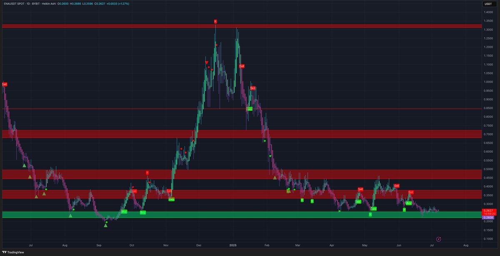
Task: Click the Sep label on time axis
Action: pyautogui.click(x=99, y=246)
